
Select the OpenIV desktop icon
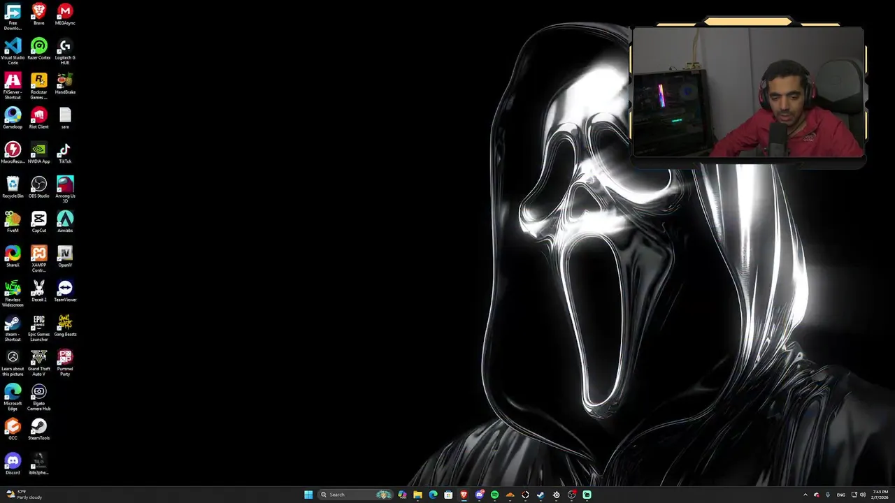[65, 257]
